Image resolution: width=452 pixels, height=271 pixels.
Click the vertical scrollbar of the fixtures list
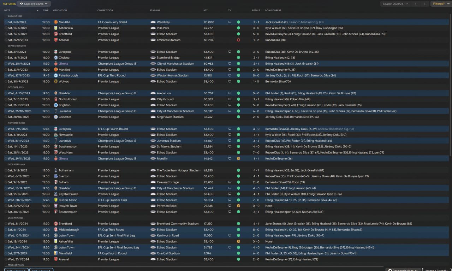[x=450, y=84]
